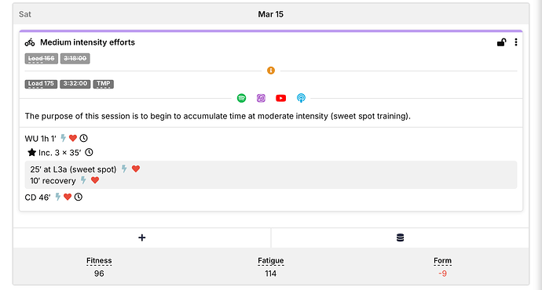The image size is (542, 290).
Task: Show heart rate target for warm-up
Action: coord(72,138)
